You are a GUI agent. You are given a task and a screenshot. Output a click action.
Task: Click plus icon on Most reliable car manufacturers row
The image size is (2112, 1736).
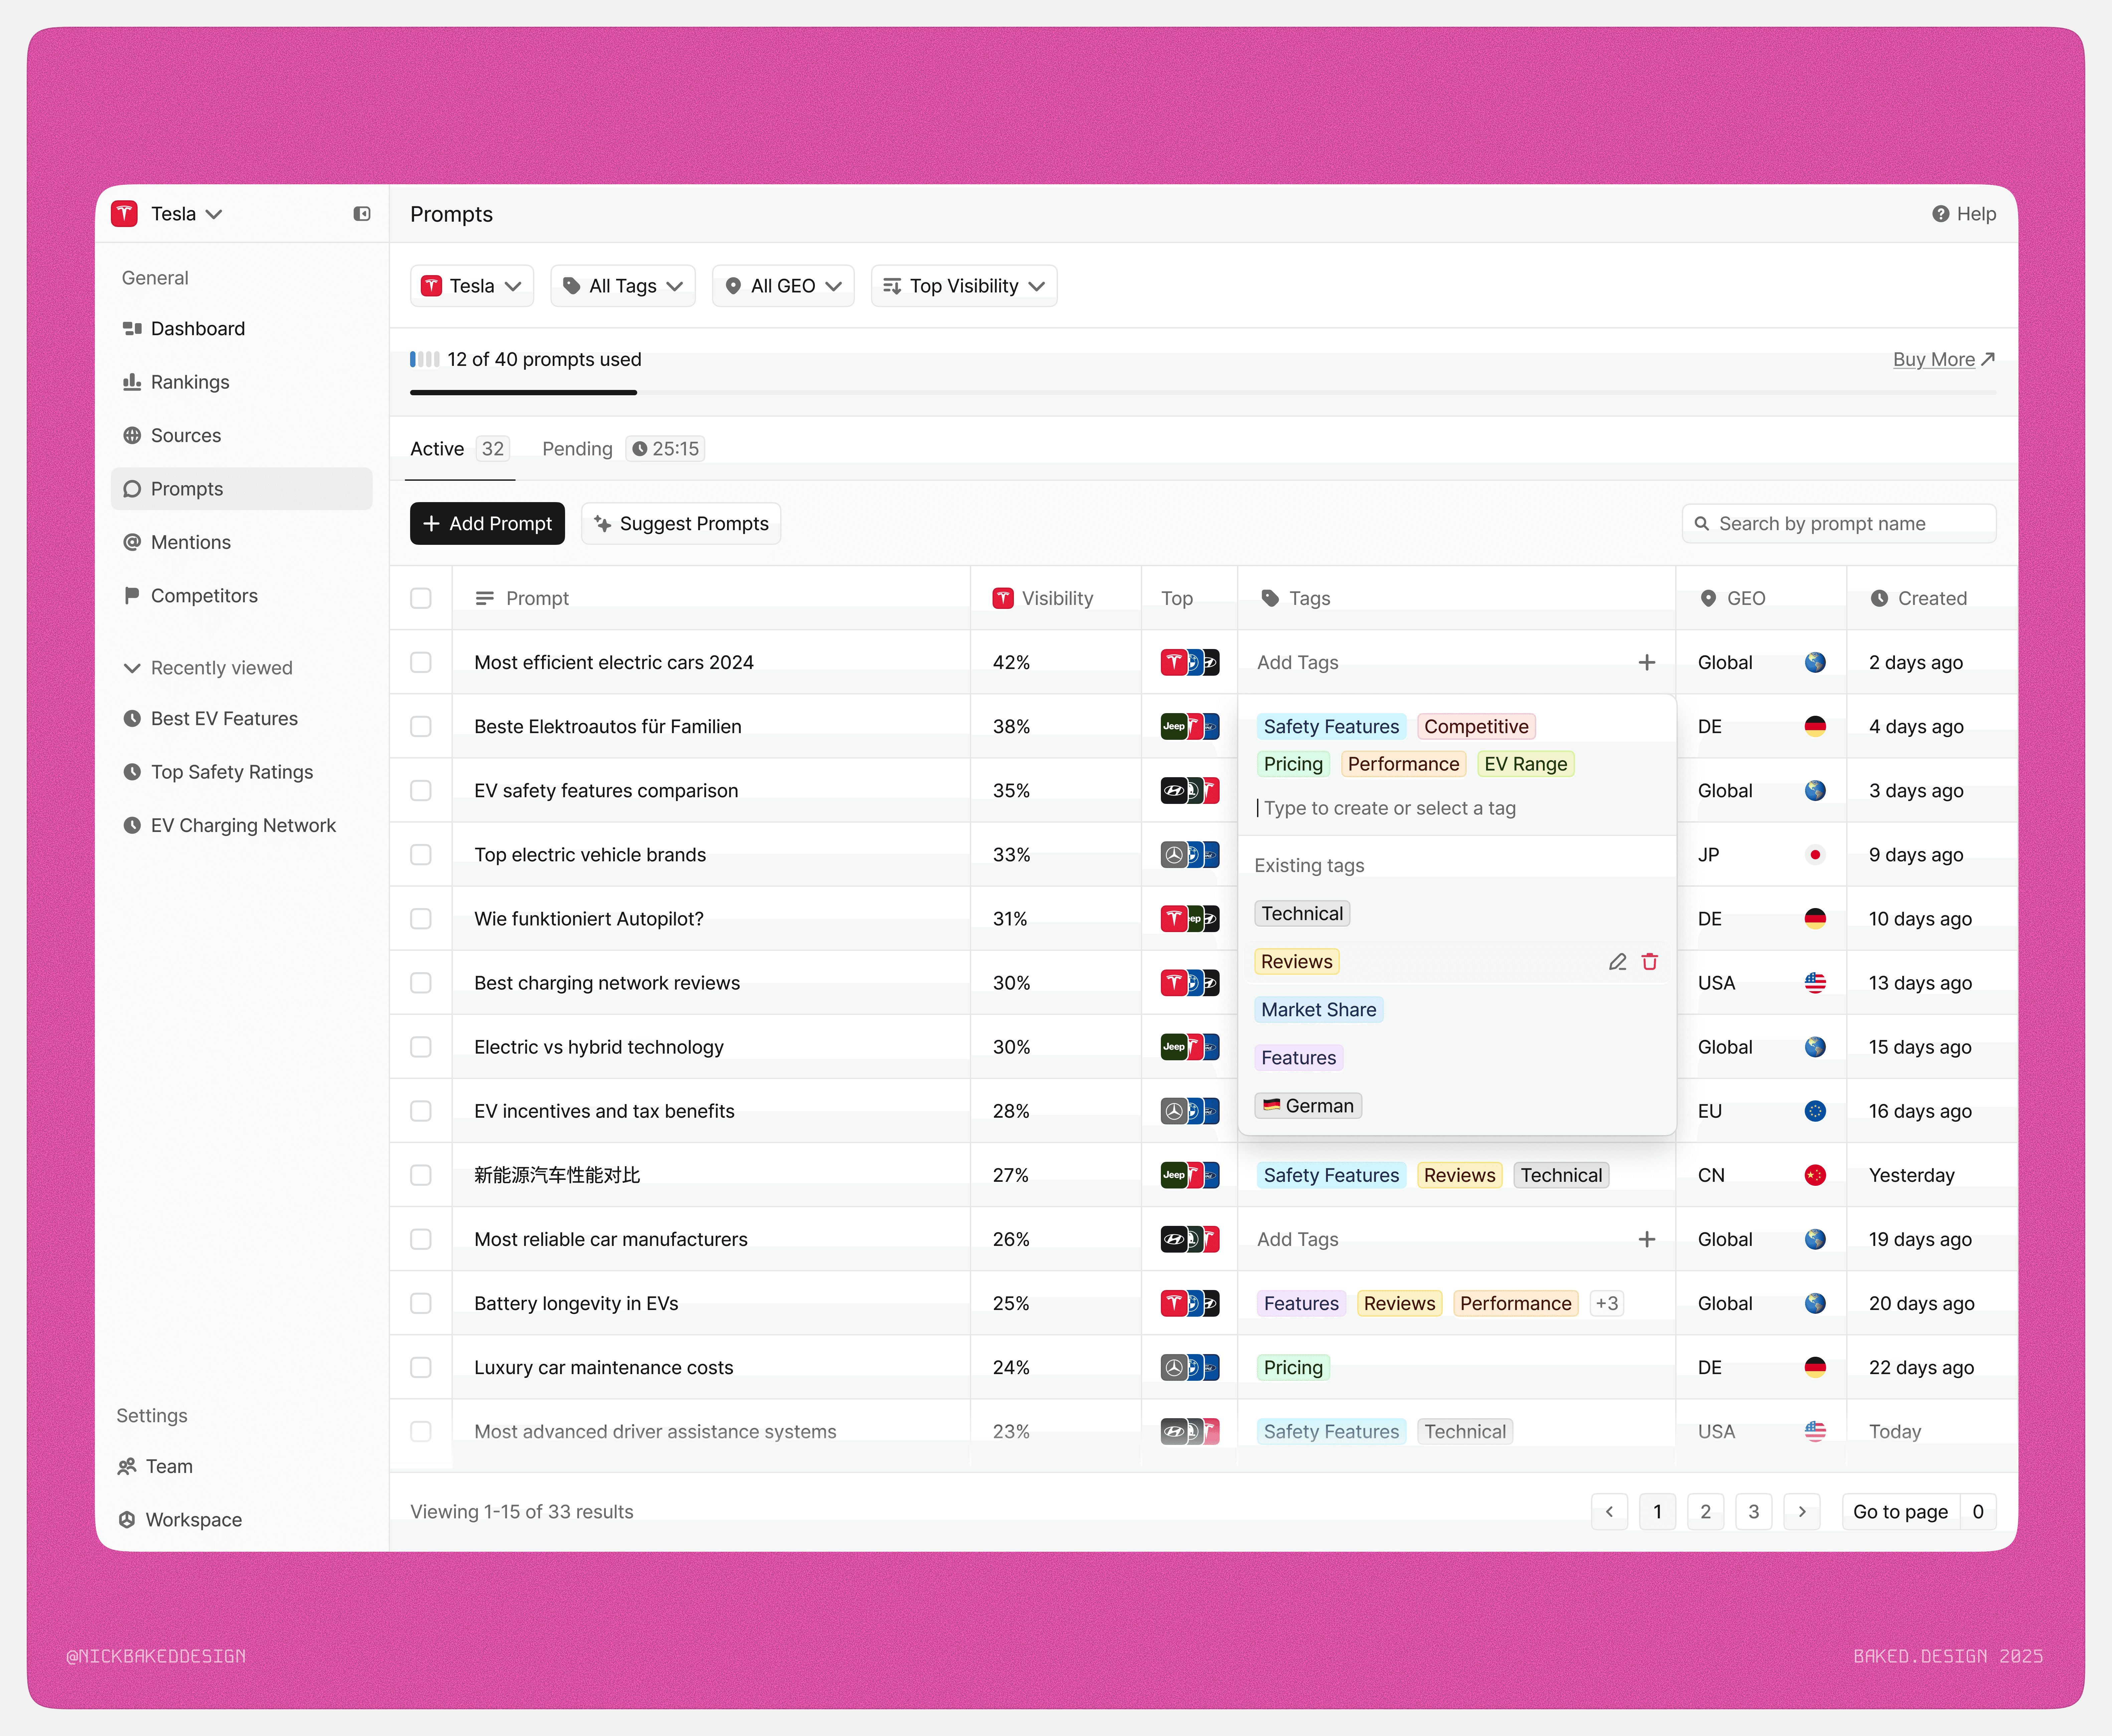click(1647, 1239)
